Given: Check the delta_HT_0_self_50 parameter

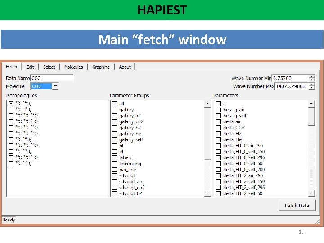Looking at the screenshot, I should pyautogui.click(x=218, y=163).
